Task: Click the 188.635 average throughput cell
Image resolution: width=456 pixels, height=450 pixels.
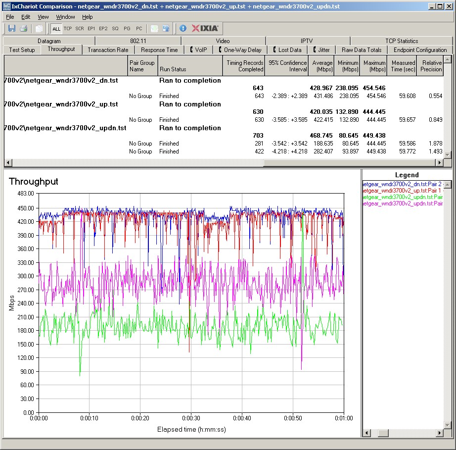Action: point(323,144)
